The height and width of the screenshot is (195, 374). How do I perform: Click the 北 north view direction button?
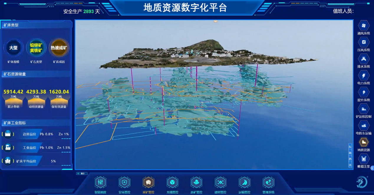[x=350, y=165]
